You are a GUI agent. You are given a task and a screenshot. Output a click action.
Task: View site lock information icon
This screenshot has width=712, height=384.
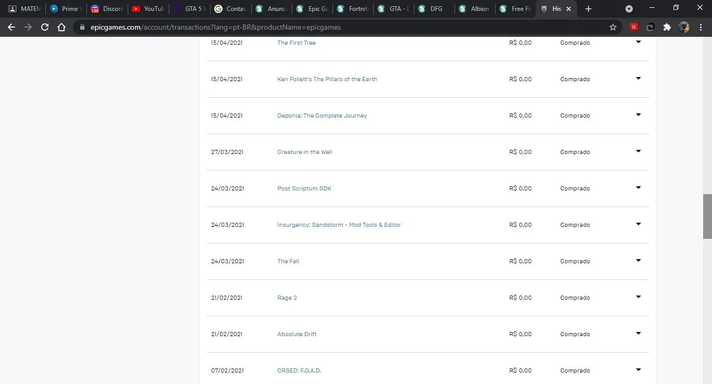[82, 27]
